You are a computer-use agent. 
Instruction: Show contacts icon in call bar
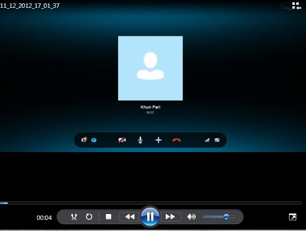(x=85, y=140)
